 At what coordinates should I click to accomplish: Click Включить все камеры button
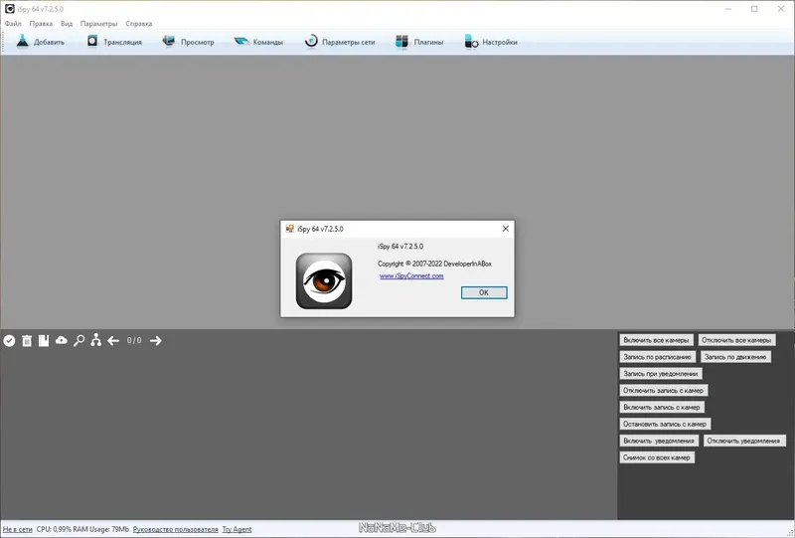pos(656,340)
